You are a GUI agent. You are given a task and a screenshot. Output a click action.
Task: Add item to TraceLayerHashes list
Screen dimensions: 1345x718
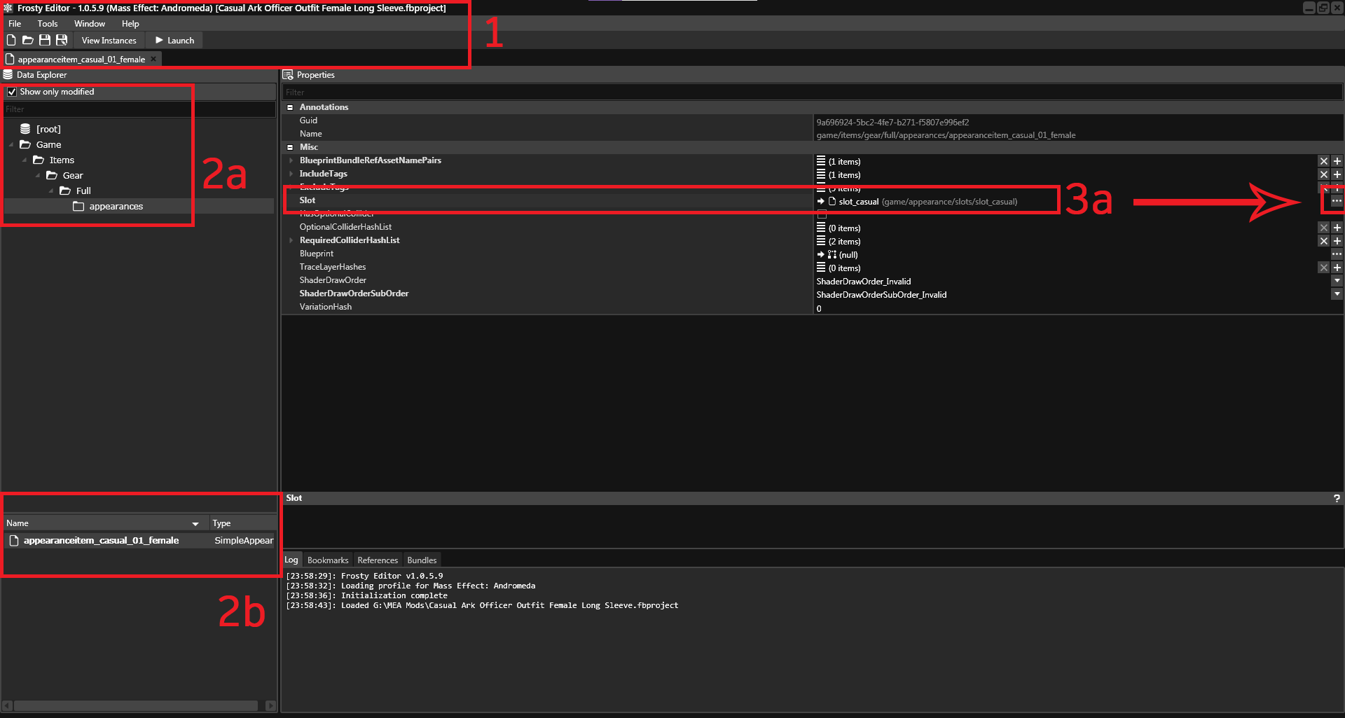click(x=1337, y=268)
